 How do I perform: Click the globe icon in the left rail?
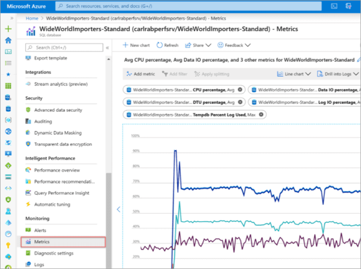tap(8, 131)
